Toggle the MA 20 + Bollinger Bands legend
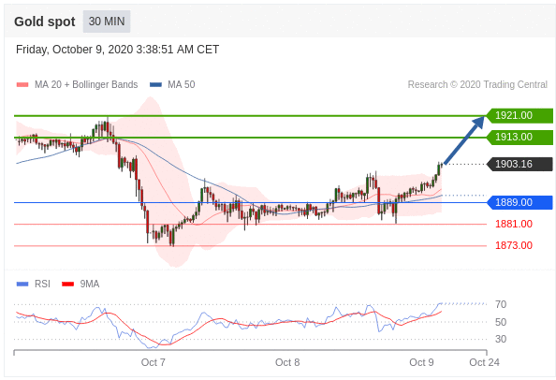 click(x=78, y=85)
